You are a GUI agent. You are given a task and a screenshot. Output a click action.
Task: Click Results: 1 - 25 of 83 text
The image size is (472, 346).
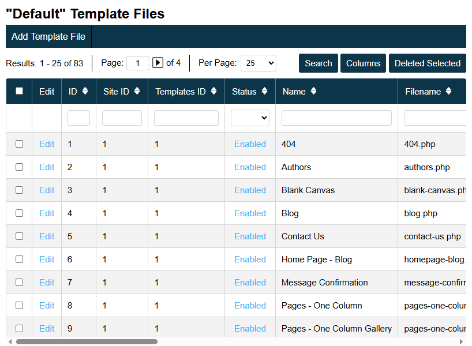[44, 63]
